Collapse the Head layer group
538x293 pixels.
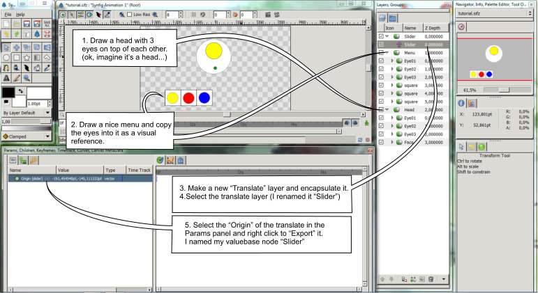tap(388, 109)
